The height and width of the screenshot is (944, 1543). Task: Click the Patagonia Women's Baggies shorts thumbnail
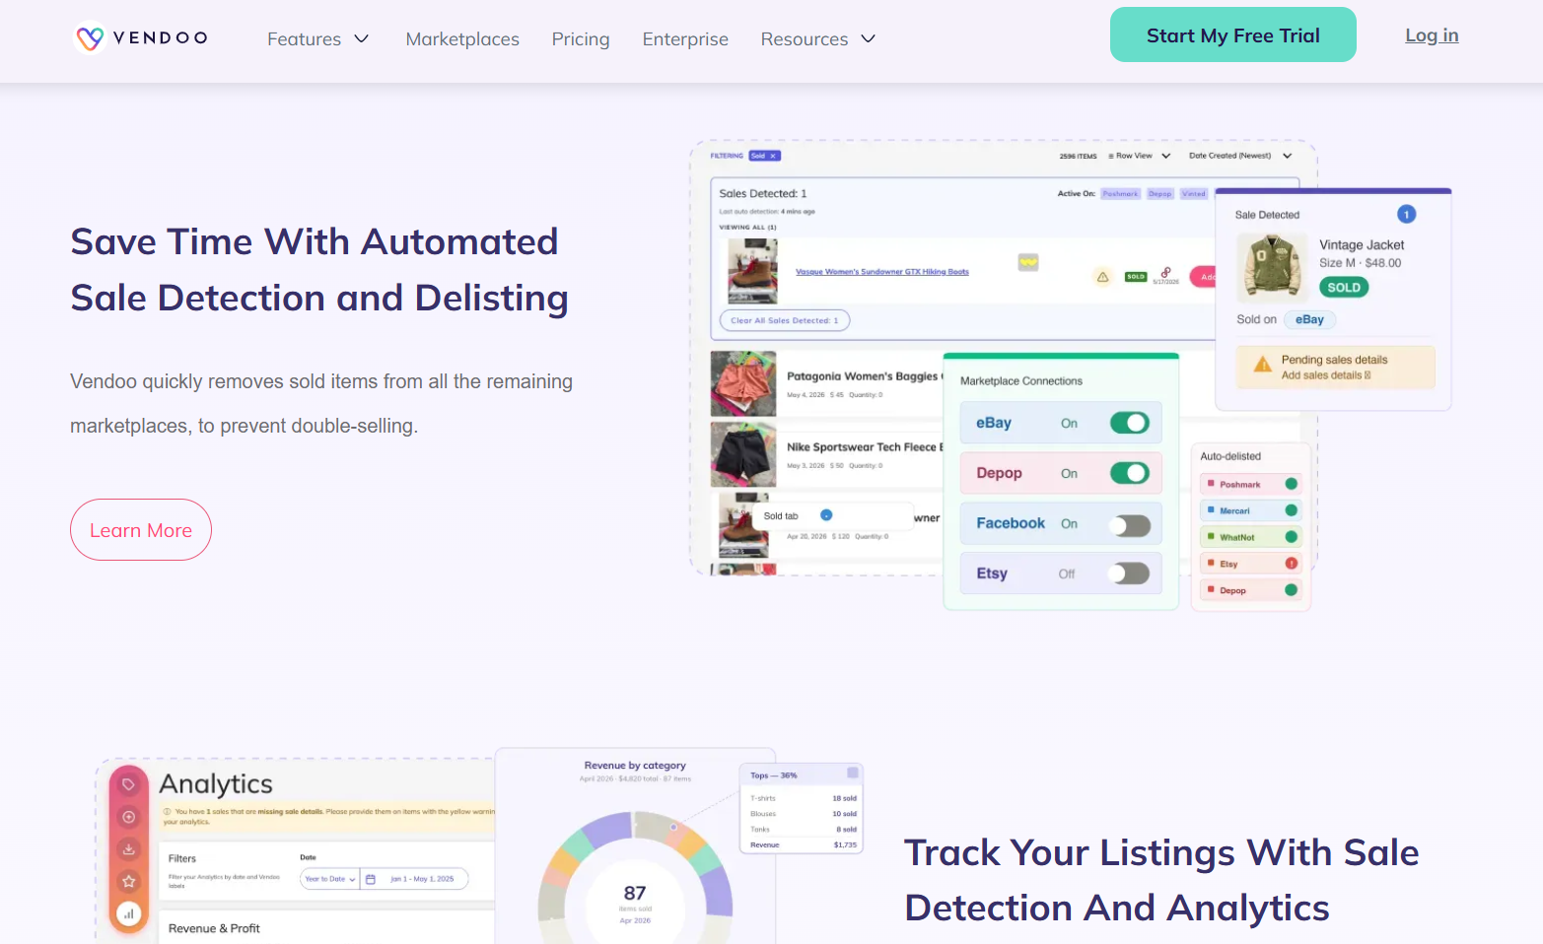[x=743, y=383]
